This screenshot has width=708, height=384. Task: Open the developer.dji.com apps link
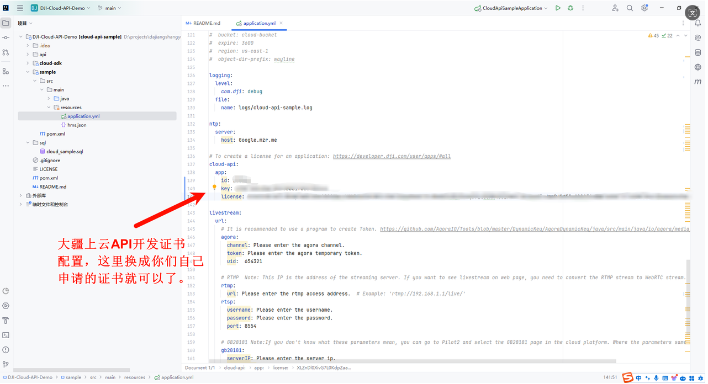392,156
